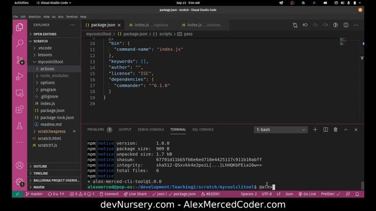Maximize the terminal panel size

346,130
